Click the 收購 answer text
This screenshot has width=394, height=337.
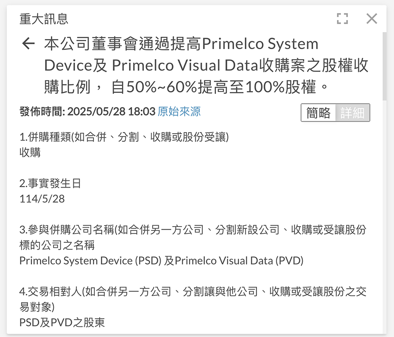[x=30, y=153]
